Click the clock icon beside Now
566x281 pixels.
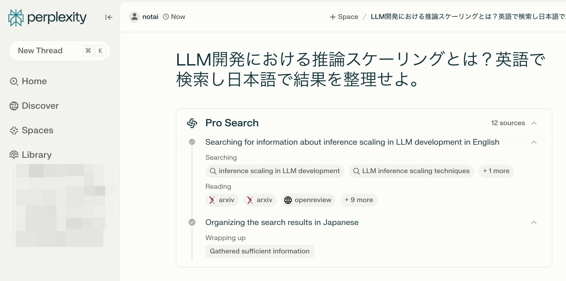coord(166,17)
